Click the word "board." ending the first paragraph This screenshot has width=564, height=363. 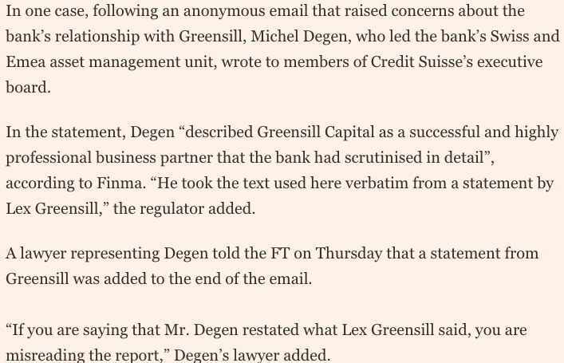coord(28,88)
